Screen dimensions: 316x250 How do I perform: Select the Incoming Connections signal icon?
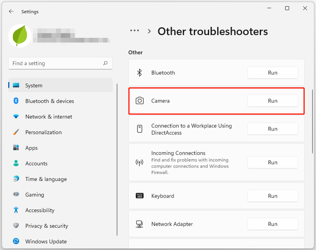pos(139,162)
